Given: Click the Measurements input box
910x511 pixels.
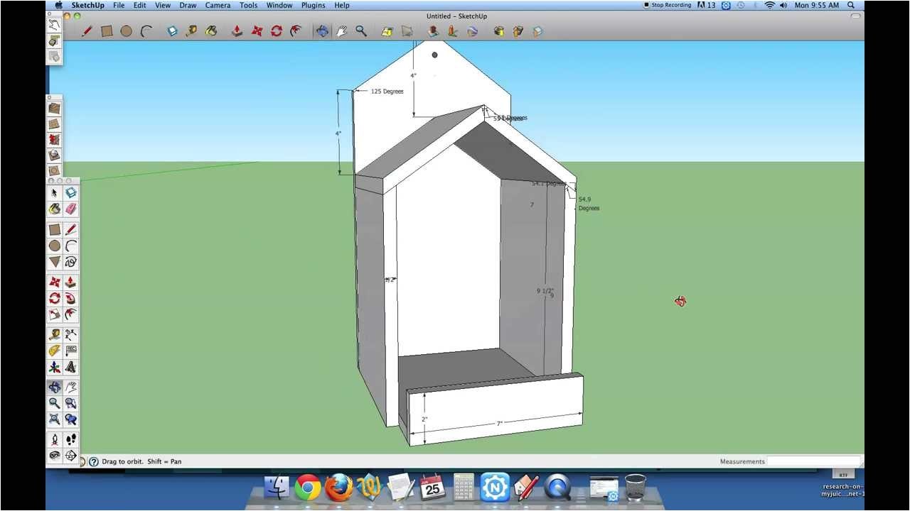Looking at the screenshot, I should [x=815, y=461].
